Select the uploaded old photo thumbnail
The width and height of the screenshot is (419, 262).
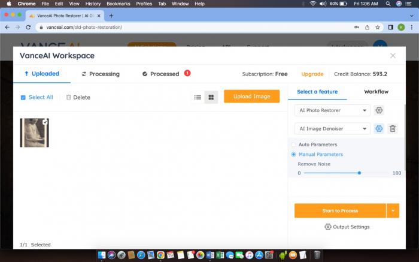[x=35, y=133]
